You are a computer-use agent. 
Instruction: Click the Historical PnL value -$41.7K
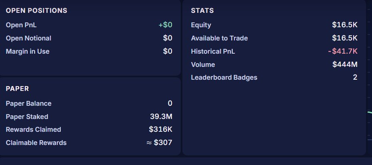[x=343, y=51]
